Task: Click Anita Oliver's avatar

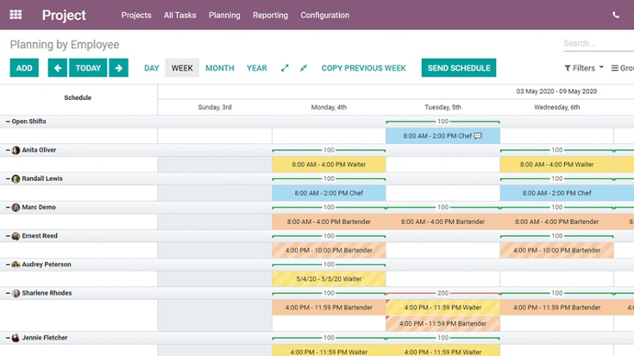Action: 16,150
